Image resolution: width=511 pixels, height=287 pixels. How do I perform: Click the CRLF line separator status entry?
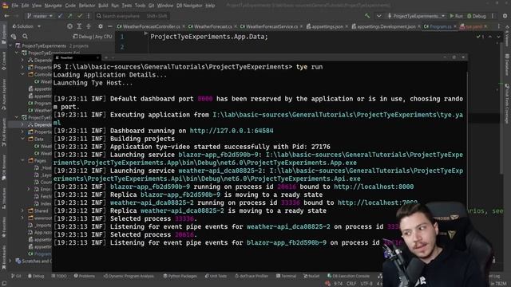351,284
